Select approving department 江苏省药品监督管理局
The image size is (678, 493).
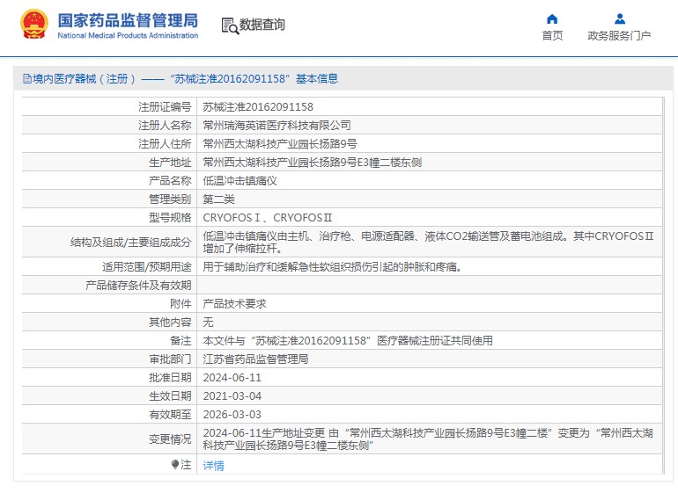[x=255, y=359]
